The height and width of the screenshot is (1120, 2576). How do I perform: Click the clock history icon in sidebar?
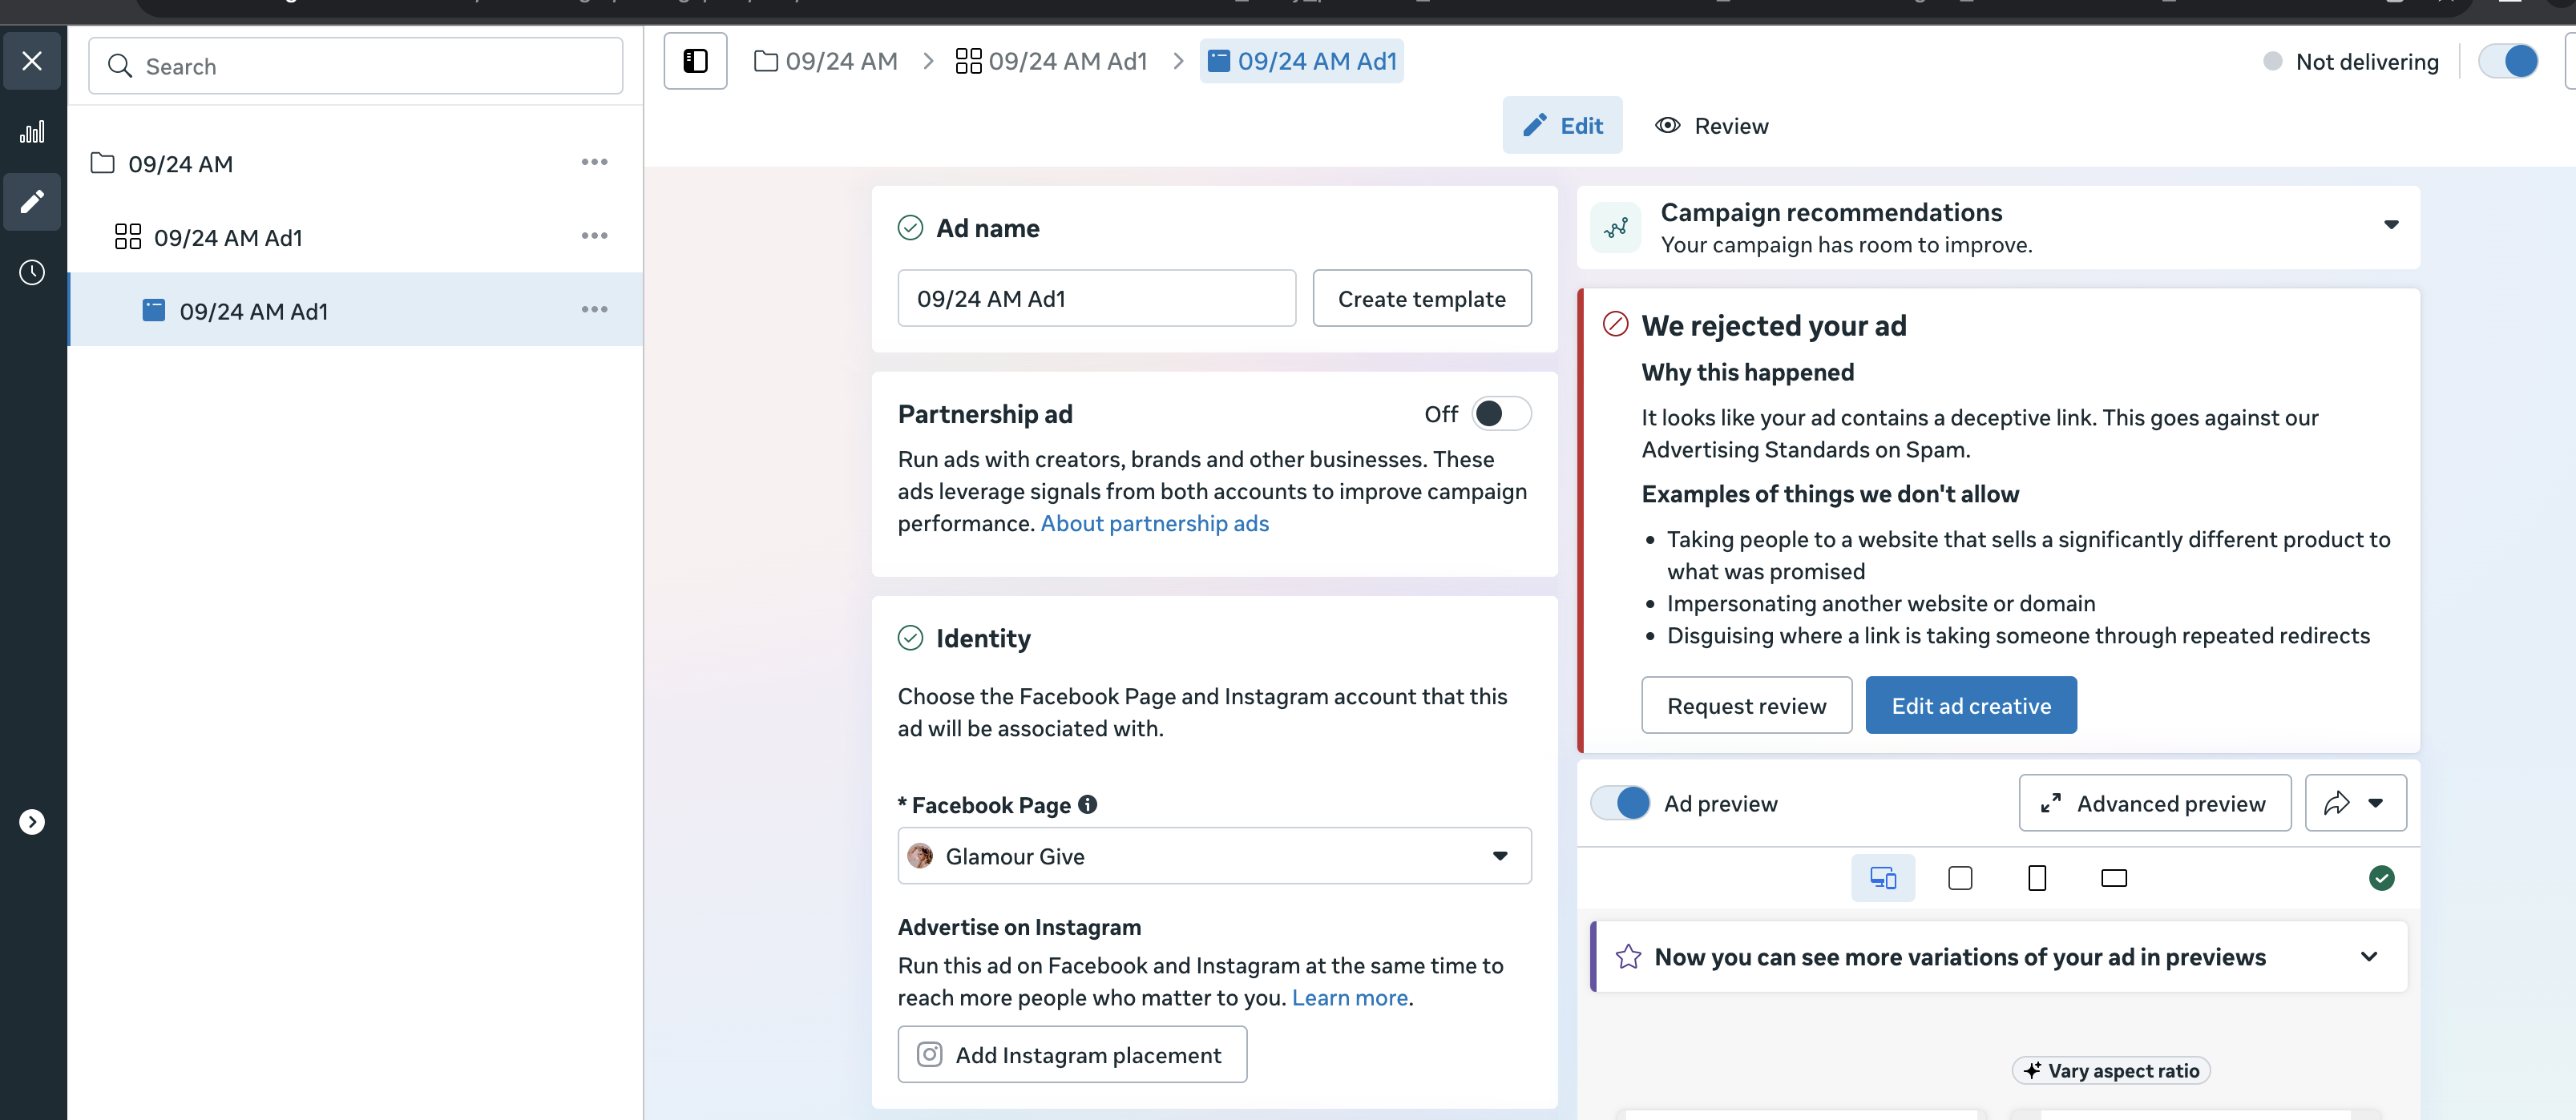32,272
